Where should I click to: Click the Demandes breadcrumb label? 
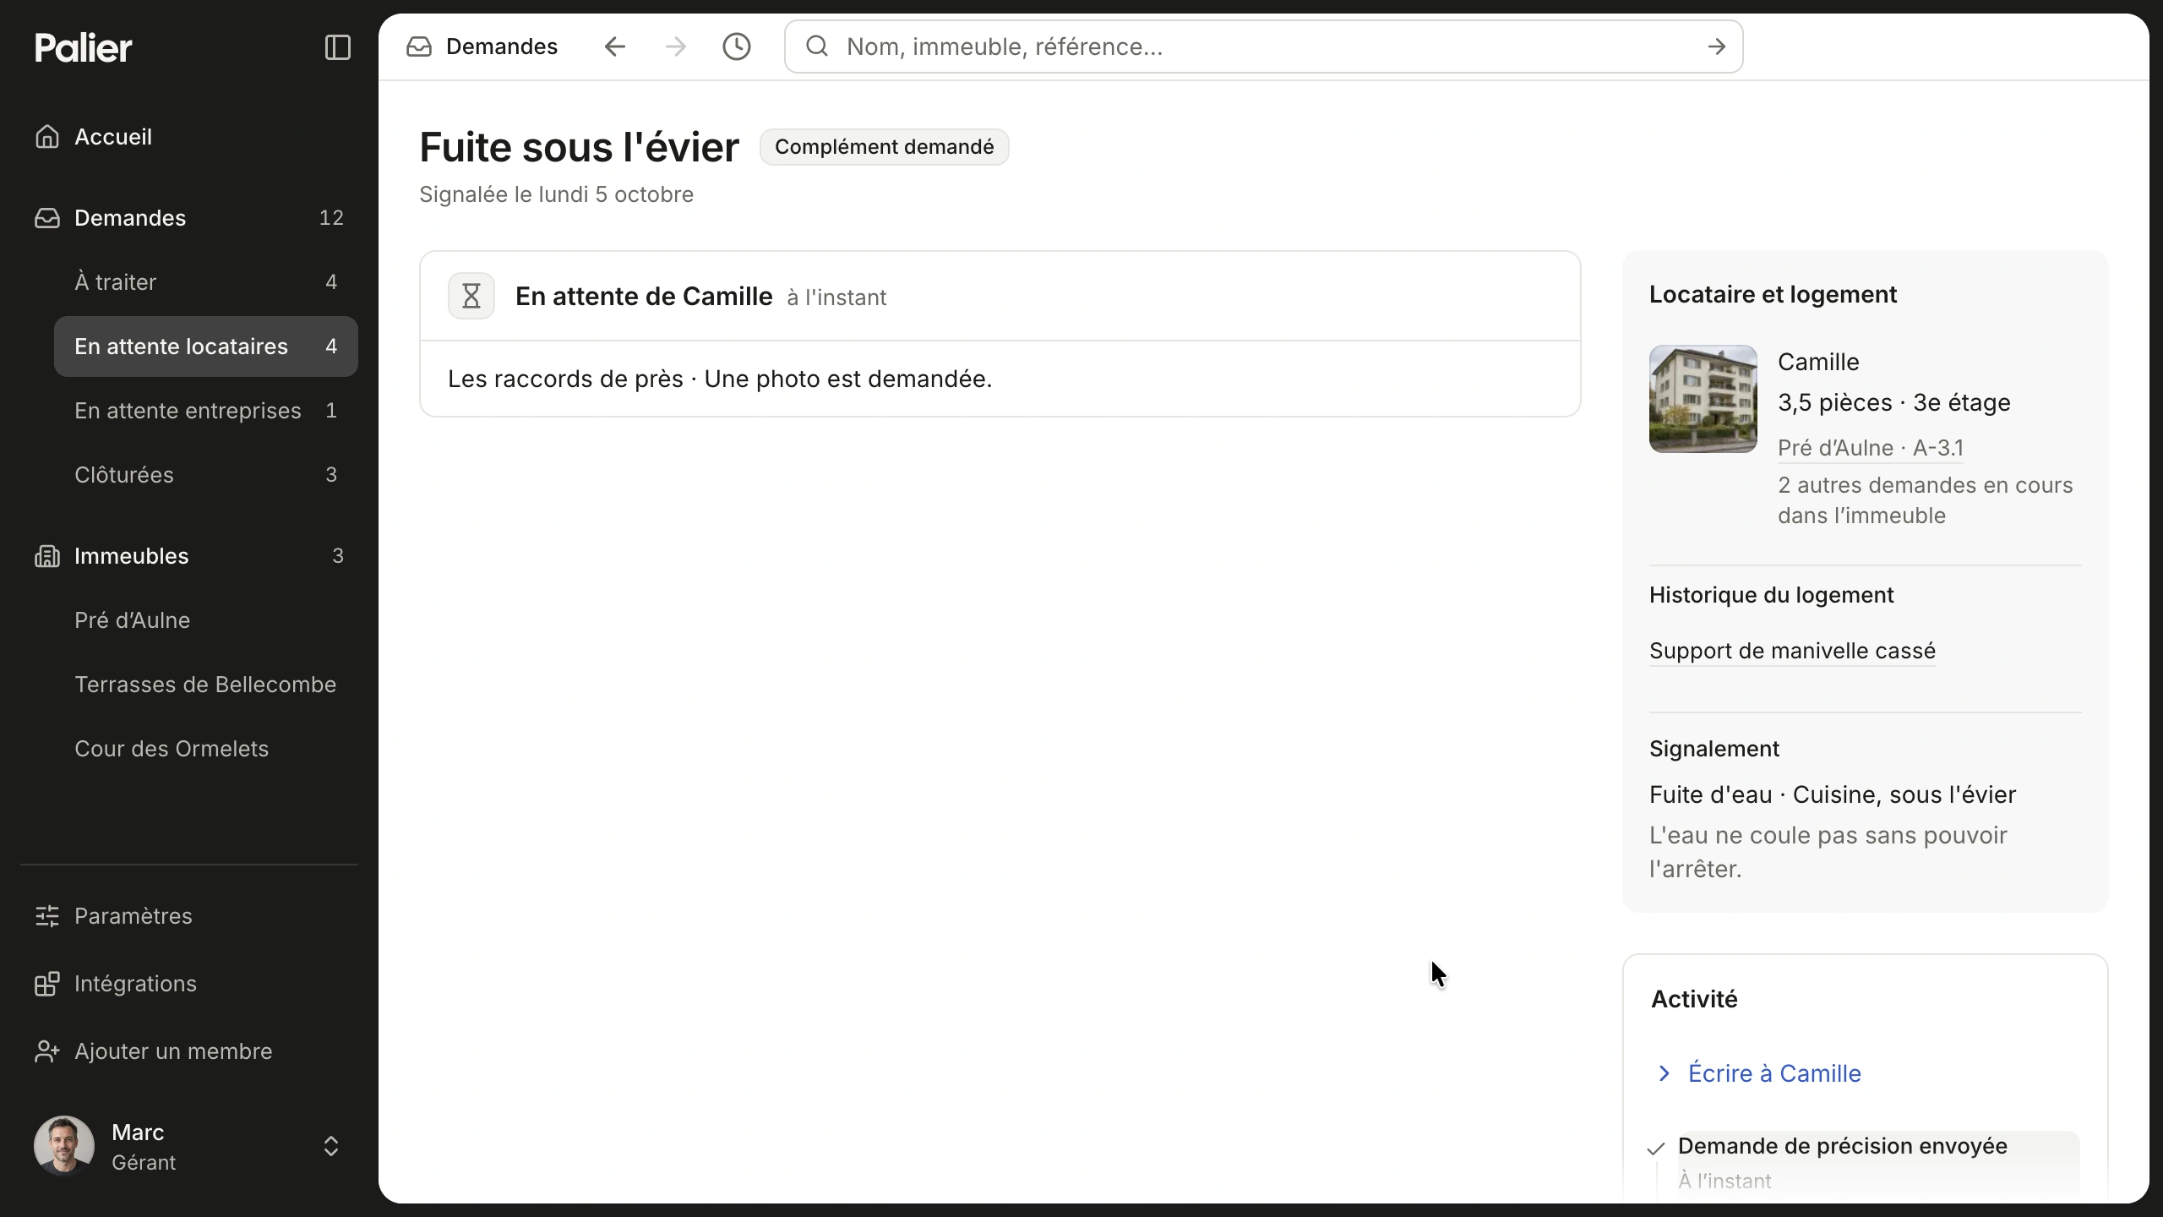pyautogui.click(x=502, y=46)
